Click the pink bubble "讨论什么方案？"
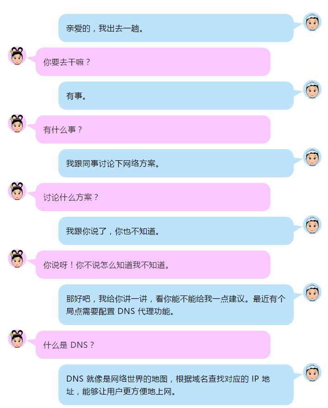 point(153,197)
